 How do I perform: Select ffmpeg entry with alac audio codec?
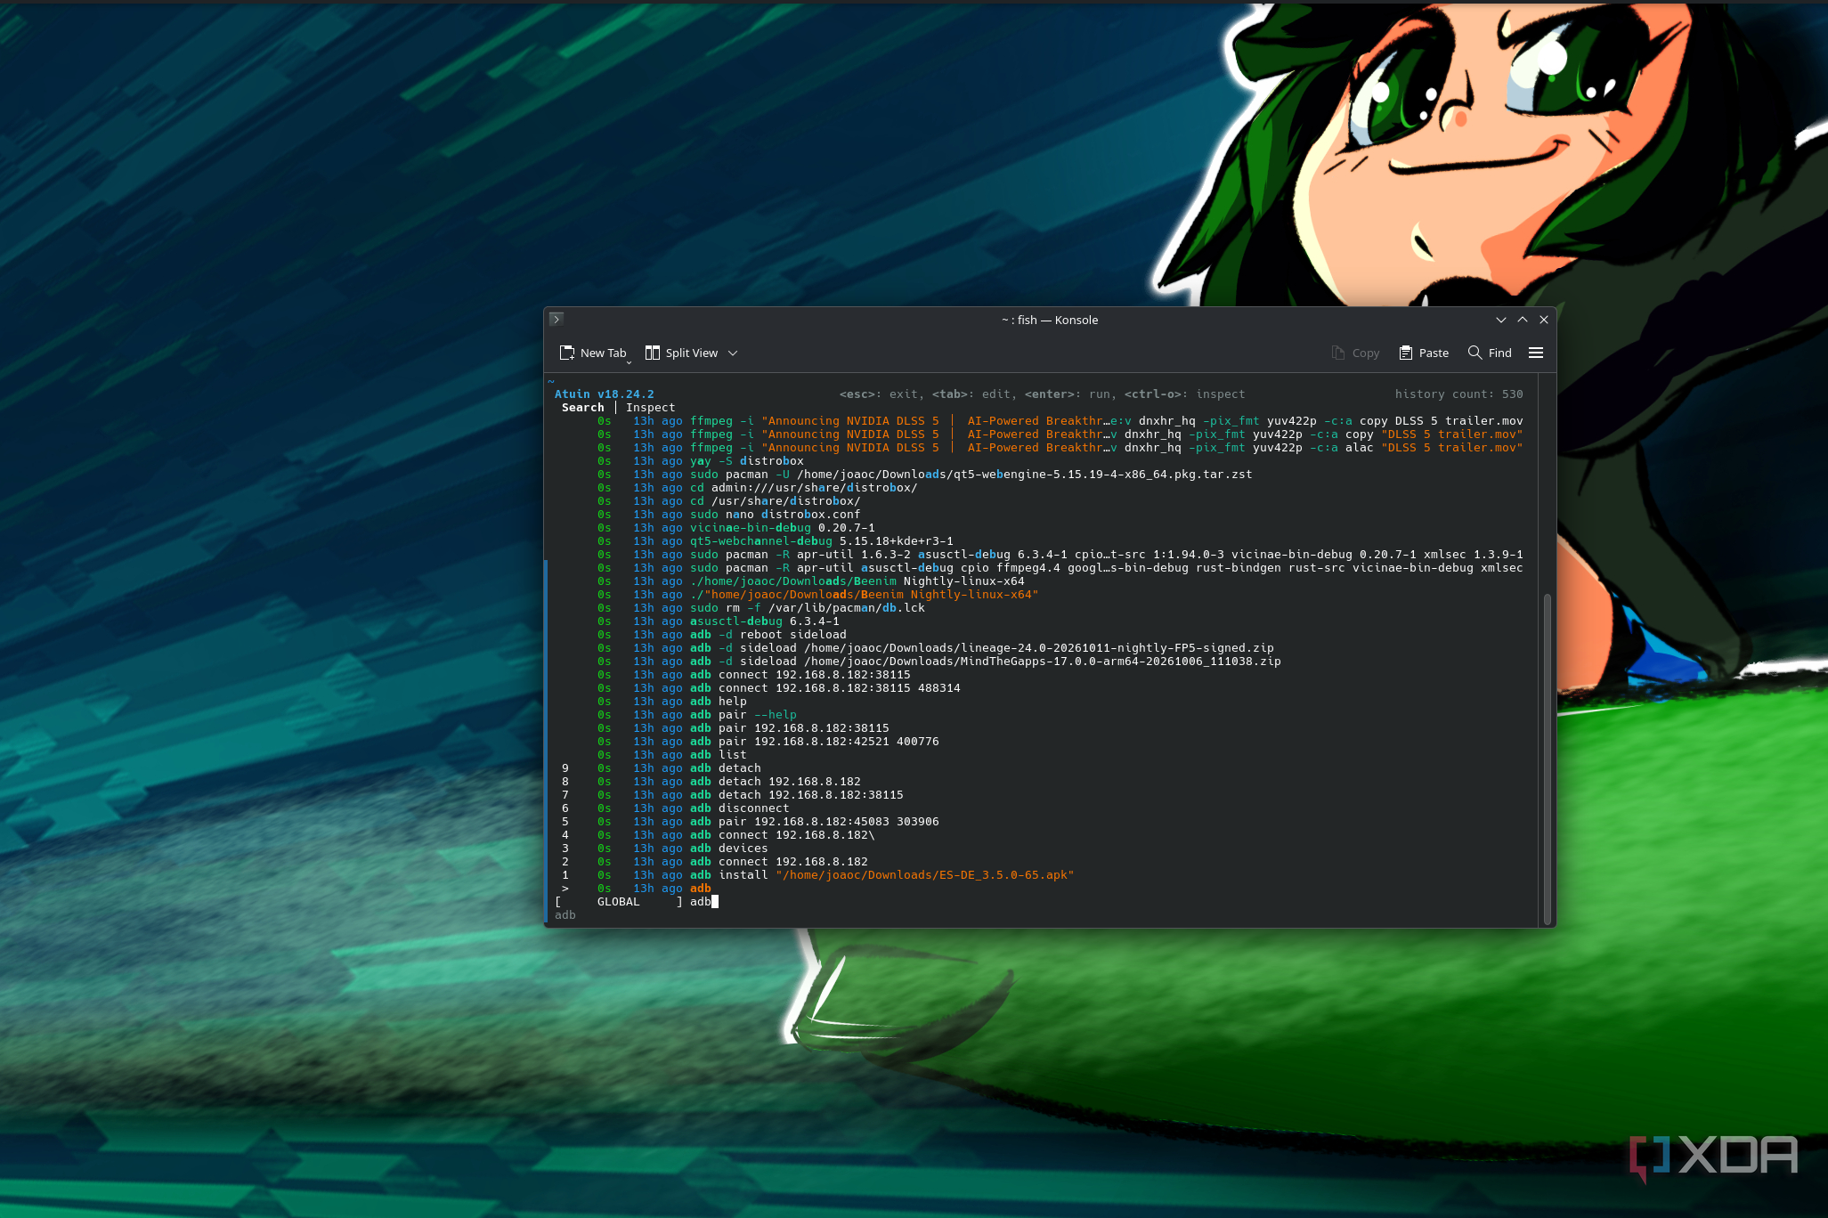tap(1038, 448)
